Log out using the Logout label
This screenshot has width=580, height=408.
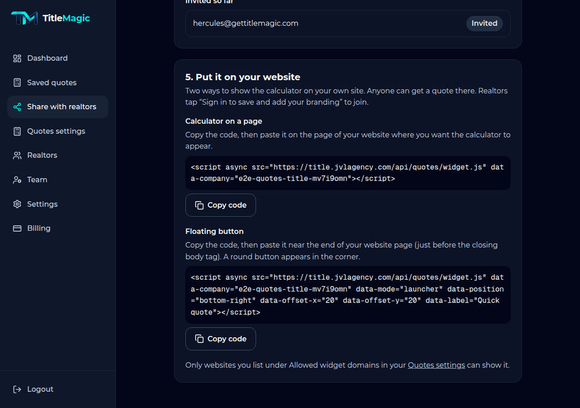pyautogui.click(x=41, y=389)
